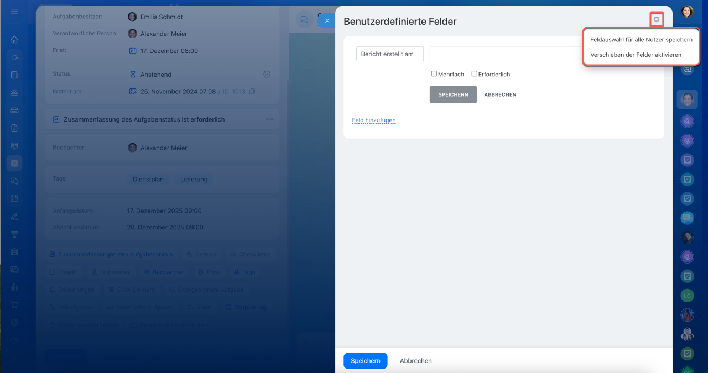
Task: Open the calendar icon in left sidebar
Action: coord(14,198)
